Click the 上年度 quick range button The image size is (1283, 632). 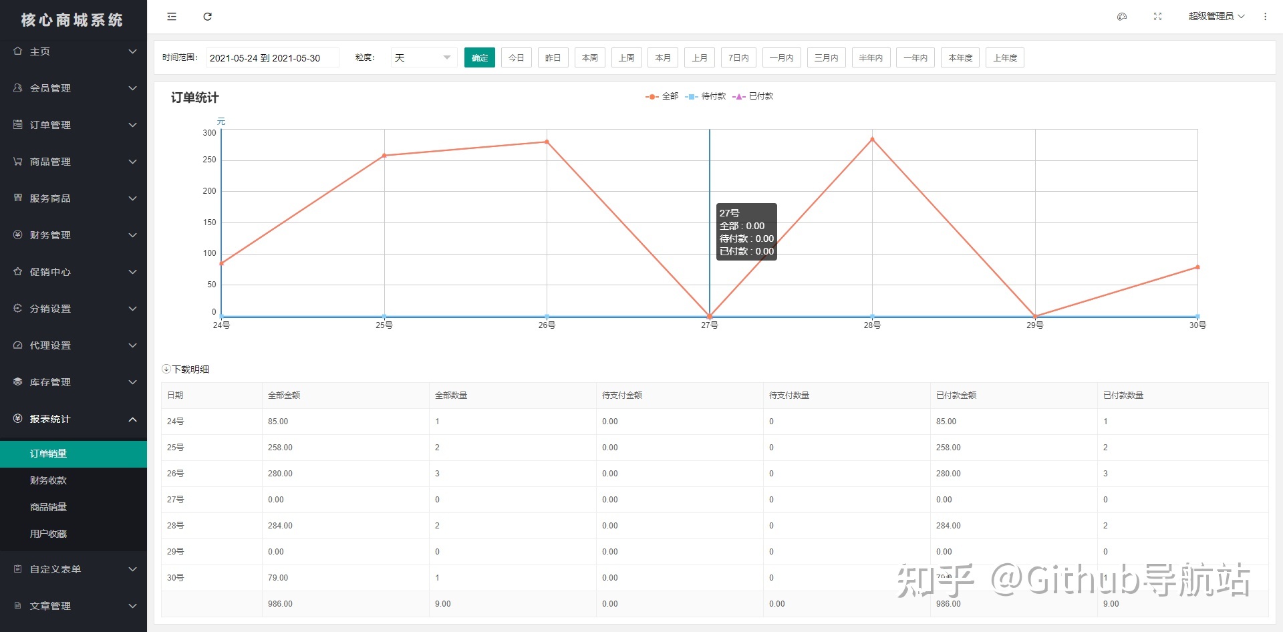click(1005, 57)
